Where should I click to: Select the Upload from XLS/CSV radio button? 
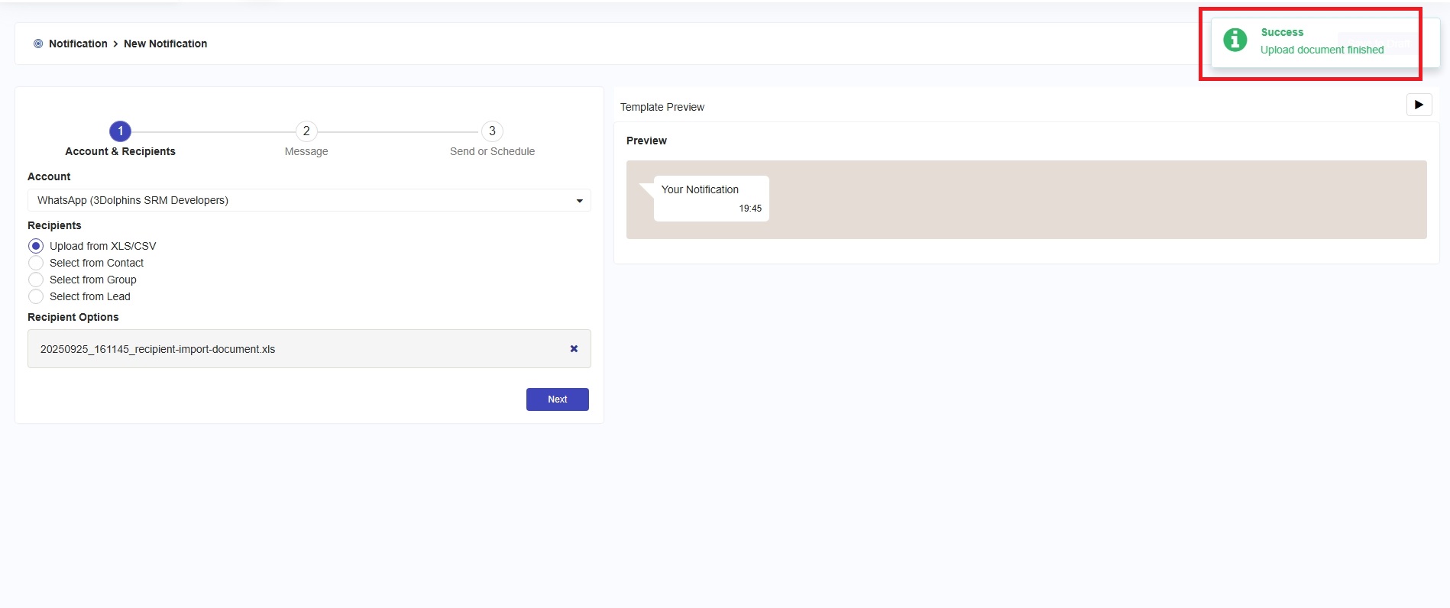tap(36, 246)
